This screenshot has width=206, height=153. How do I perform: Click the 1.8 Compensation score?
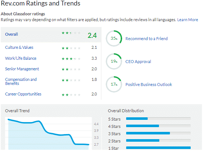click(x=94, y=79)
